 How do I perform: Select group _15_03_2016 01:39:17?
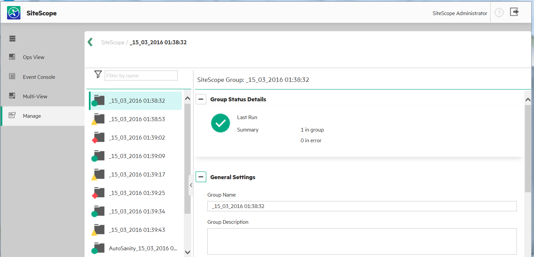[x=136, y=174]
